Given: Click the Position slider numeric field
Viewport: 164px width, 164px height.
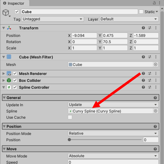Looking at the screenshot, I should pyautogui.click(x=151, y=140).
